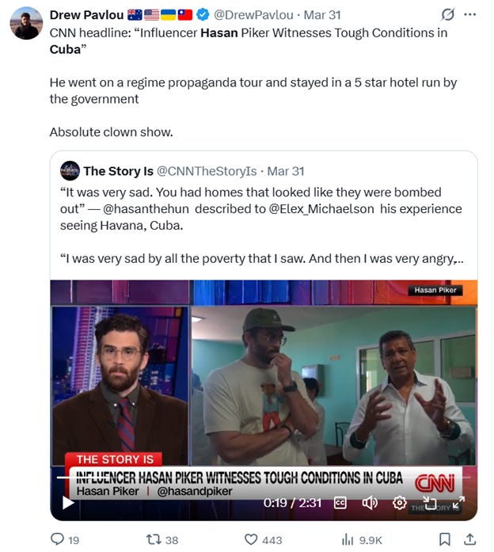Toggle closed captions on the video
The height and width of the screenshot is (552, 494).
(x=340, y=503)
